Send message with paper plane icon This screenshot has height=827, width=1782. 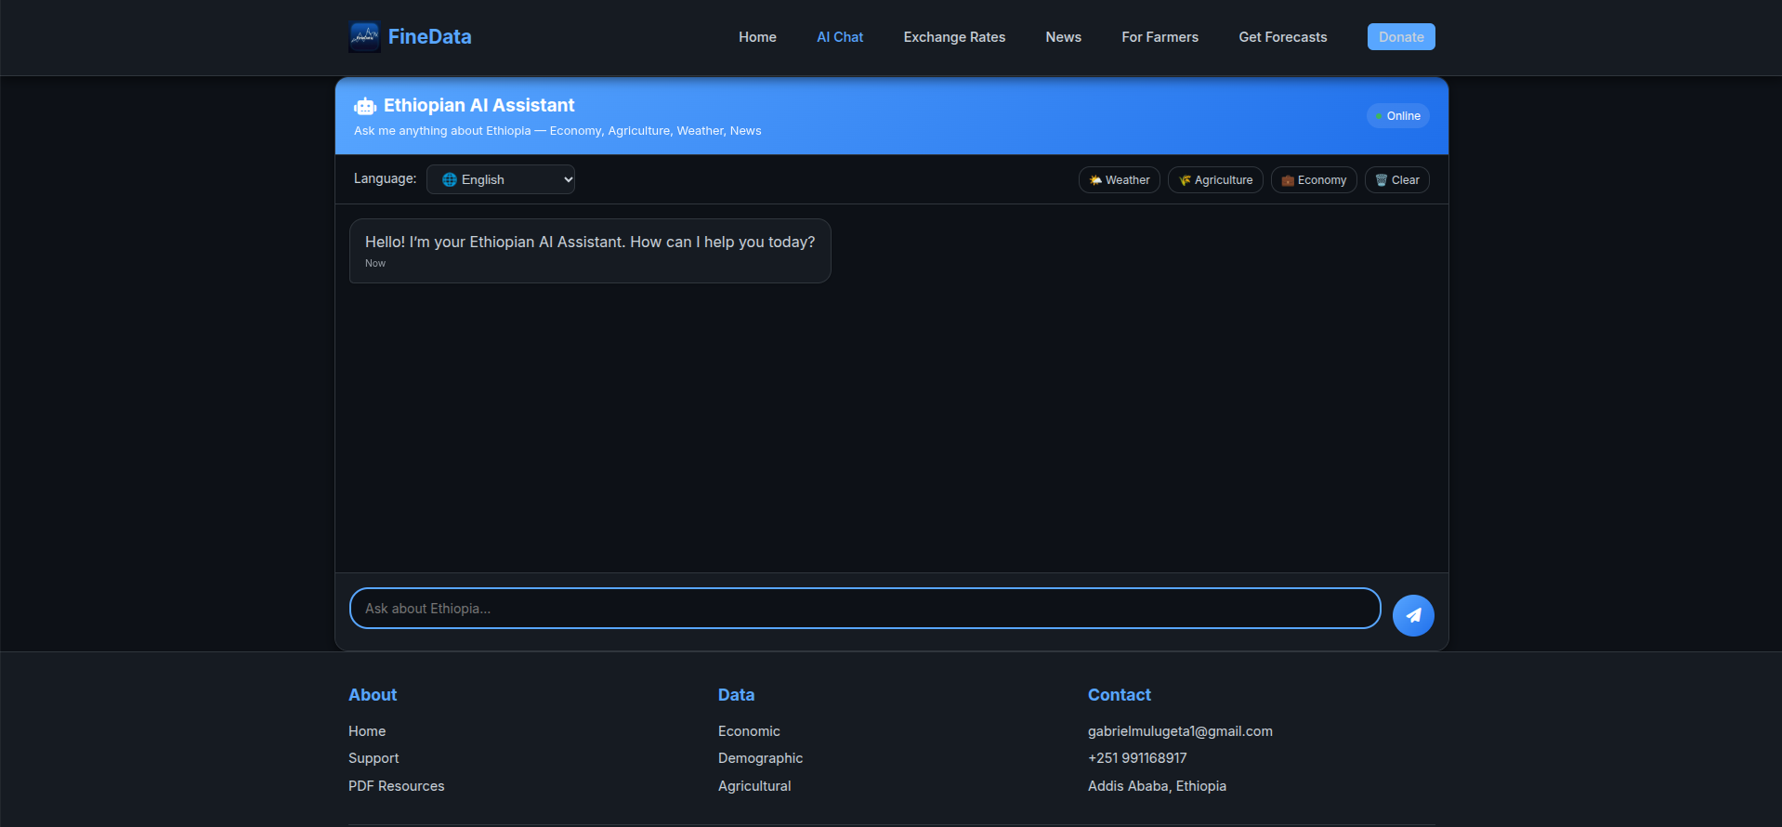pyautogui.click(x=1413, y=615)
